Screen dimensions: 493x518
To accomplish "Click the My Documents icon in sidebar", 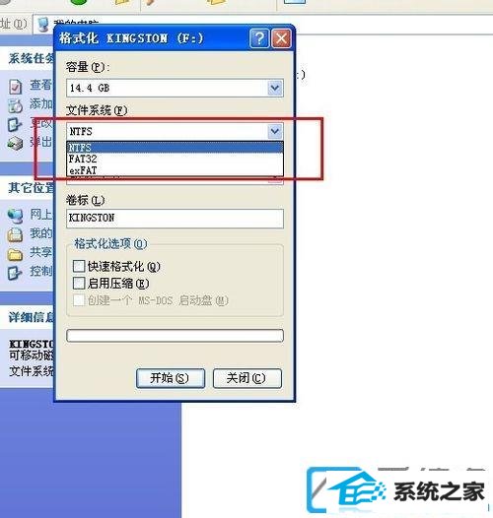I will (x=15, y=235).
